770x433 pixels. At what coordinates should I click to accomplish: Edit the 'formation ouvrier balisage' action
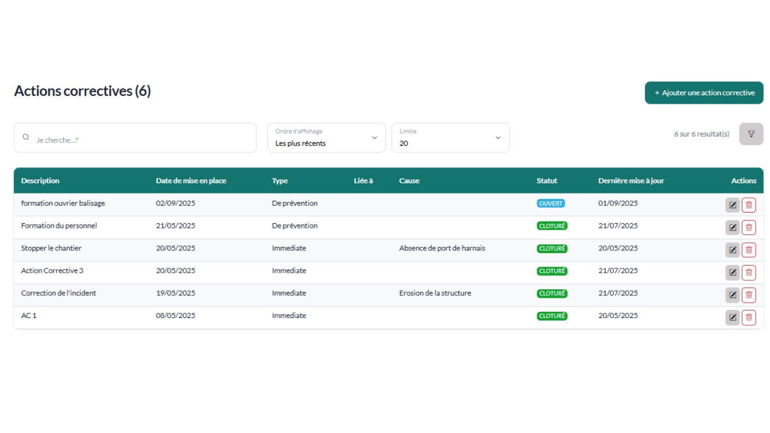tap(732, 205)
